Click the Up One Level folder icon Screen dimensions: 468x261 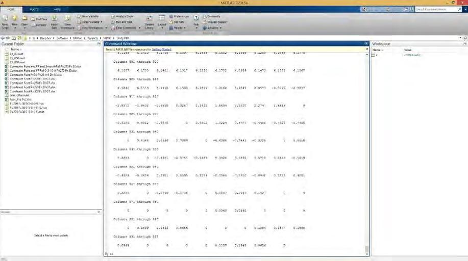(14, 38)
